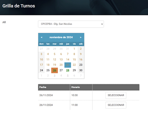Go to previous month arrow
148x113 pixels.
pos(42,37)
